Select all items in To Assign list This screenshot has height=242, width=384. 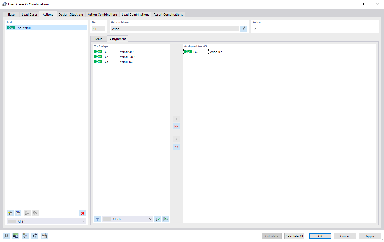tap(158, 219)
